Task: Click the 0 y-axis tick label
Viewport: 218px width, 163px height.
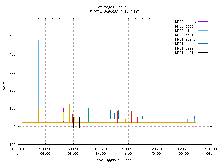Action: [14, 127]
